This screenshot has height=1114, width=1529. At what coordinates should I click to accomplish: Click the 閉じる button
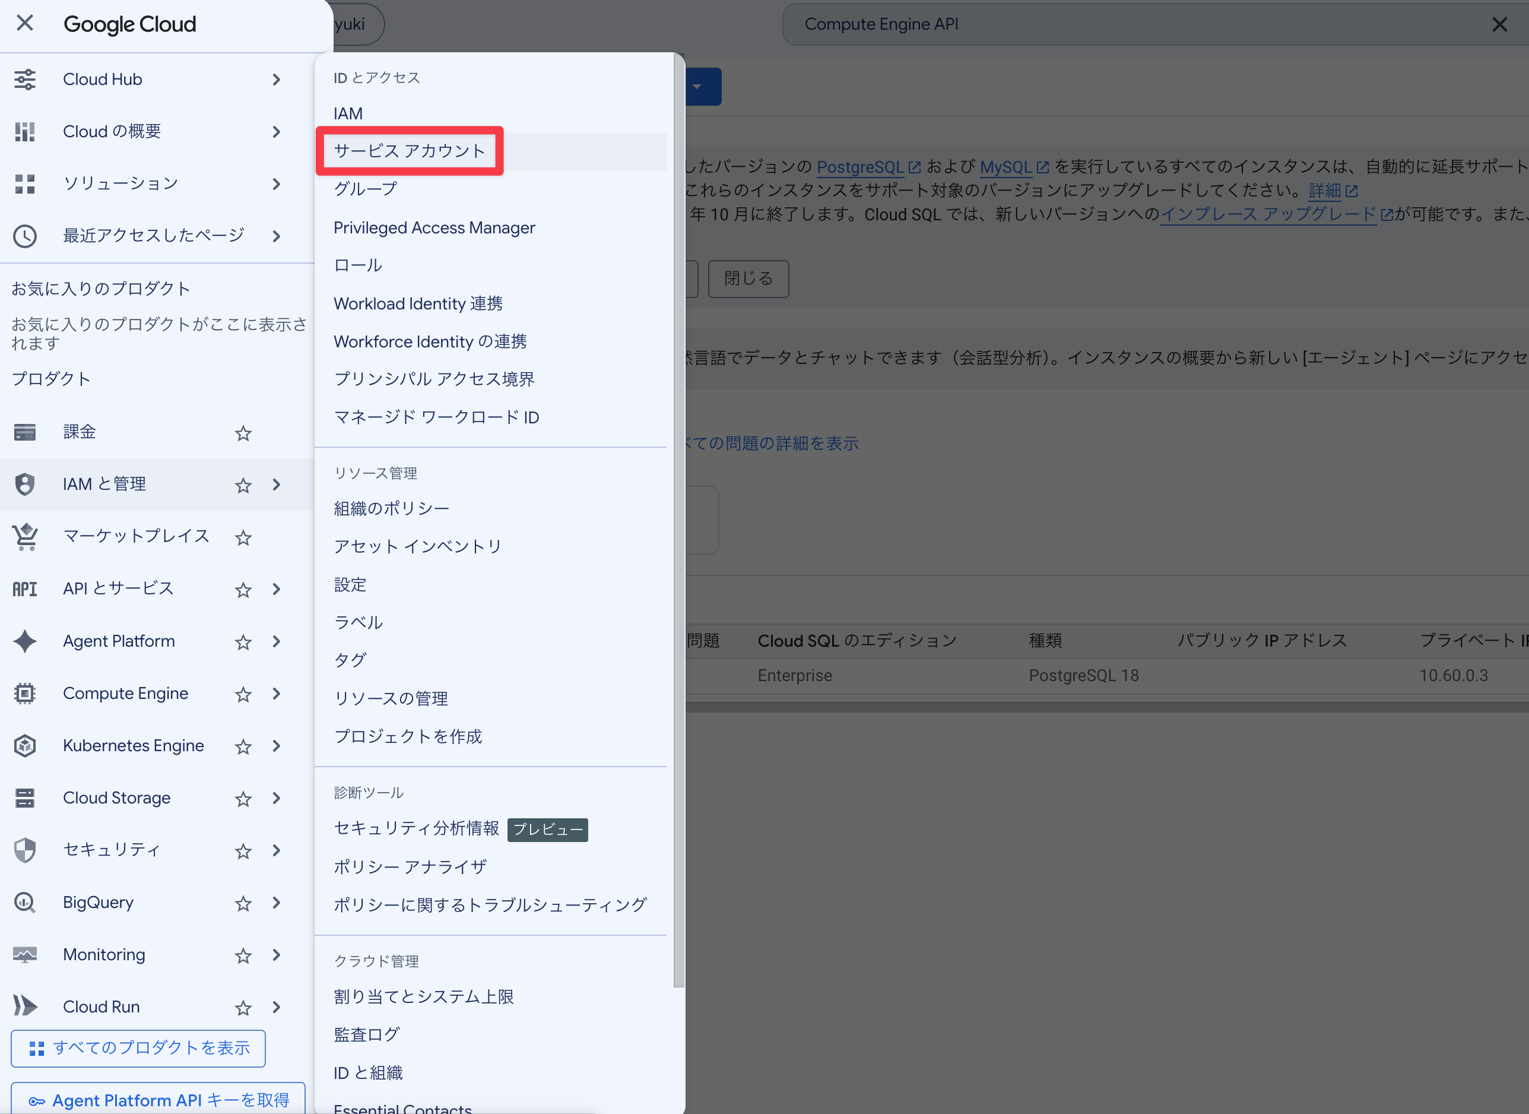coord(748,278)
